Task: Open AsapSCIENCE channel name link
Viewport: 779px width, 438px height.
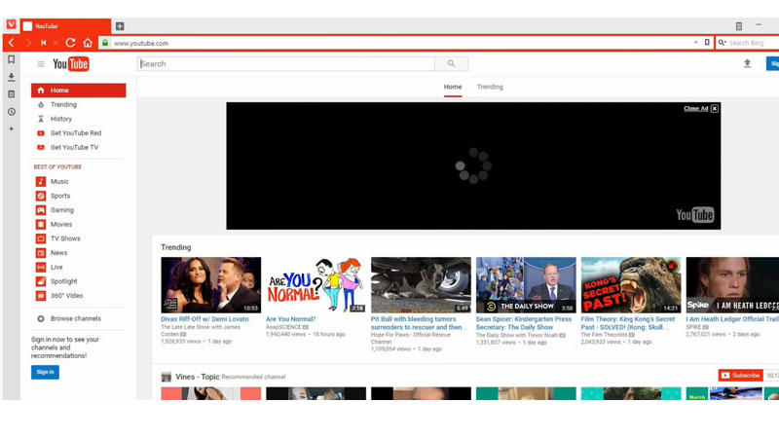Action: 283,327
